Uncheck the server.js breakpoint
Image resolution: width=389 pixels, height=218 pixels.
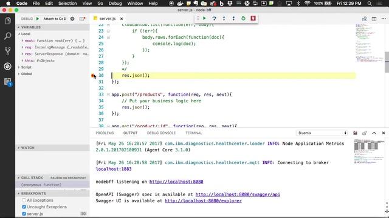pyautogui.click(x=24, y=214)
